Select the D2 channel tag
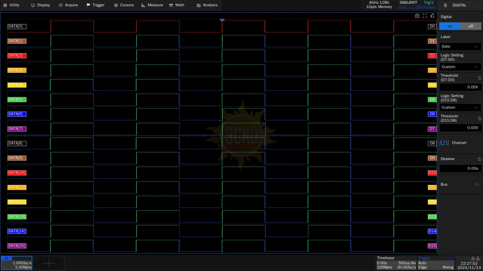 coord(432,56)
